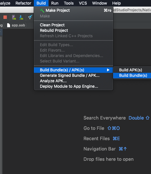Click the Profile app Android icon
151x174 pixels.
tap(14, 17)
